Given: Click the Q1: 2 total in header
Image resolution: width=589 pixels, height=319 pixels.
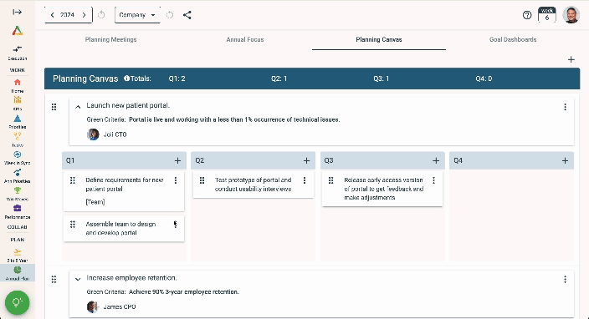Looking at the screenshot, I should (x=177, y=78).
